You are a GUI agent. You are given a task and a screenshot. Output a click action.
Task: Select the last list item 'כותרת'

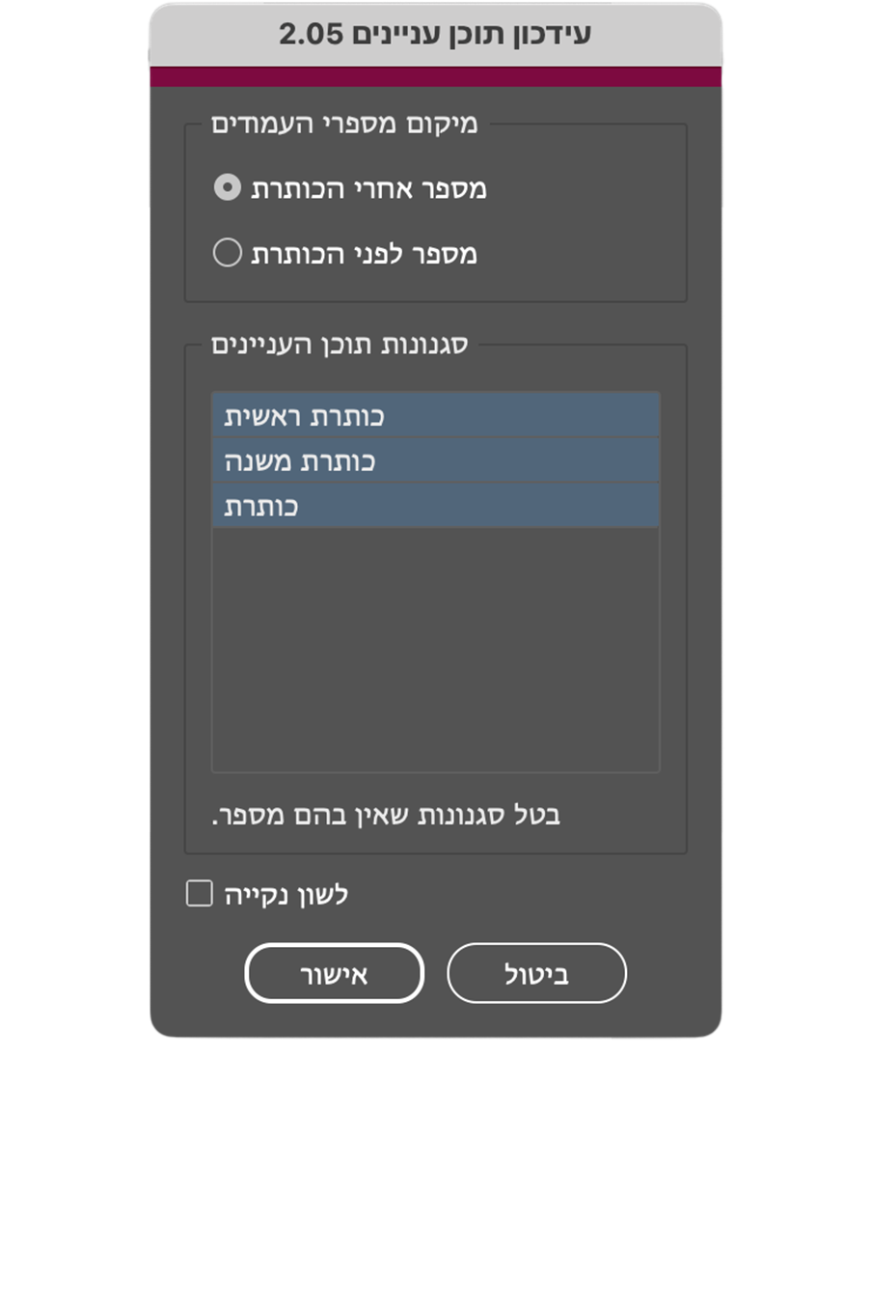(x=435, y=507)
